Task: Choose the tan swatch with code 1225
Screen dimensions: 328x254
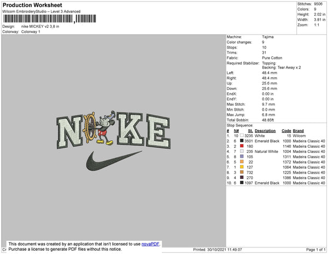Action: [x=242, y=172]
